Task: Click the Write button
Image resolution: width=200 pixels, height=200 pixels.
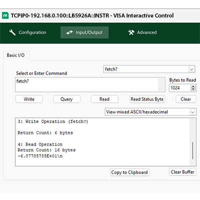Action: pos(29,99)
